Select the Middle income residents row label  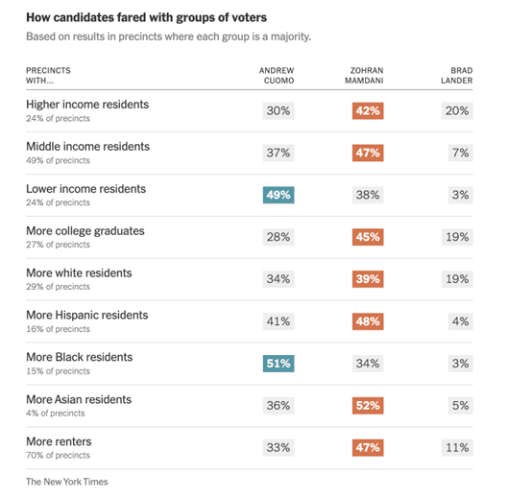tap(87, 147)
